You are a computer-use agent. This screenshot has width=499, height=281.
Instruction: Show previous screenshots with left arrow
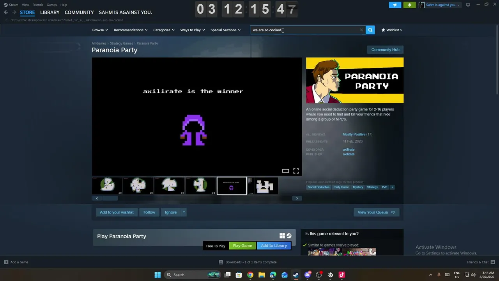point(97,198)
